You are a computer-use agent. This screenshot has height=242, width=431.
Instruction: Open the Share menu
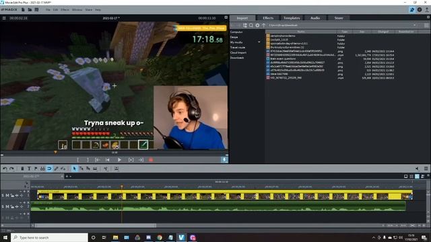pyautogui.click(x=88, y=9)
